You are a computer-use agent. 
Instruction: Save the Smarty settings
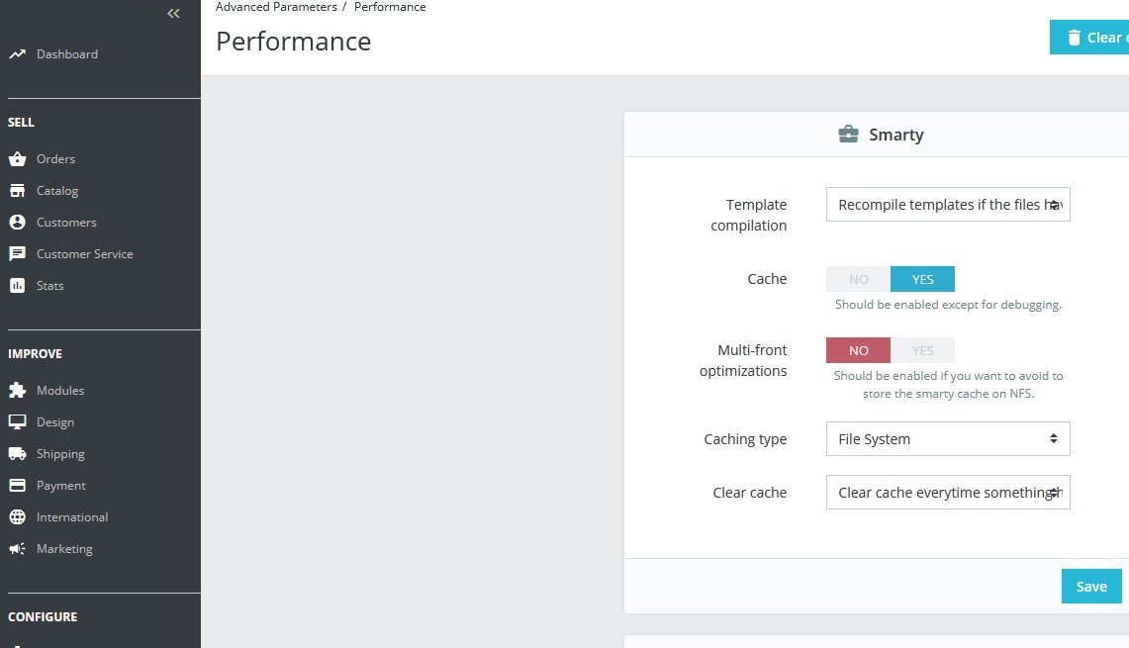coord(1090,587)
